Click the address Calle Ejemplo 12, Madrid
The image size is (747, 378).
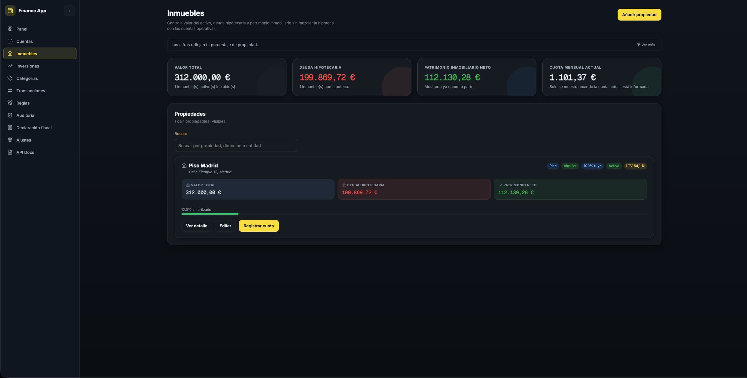tap(210, 172)
